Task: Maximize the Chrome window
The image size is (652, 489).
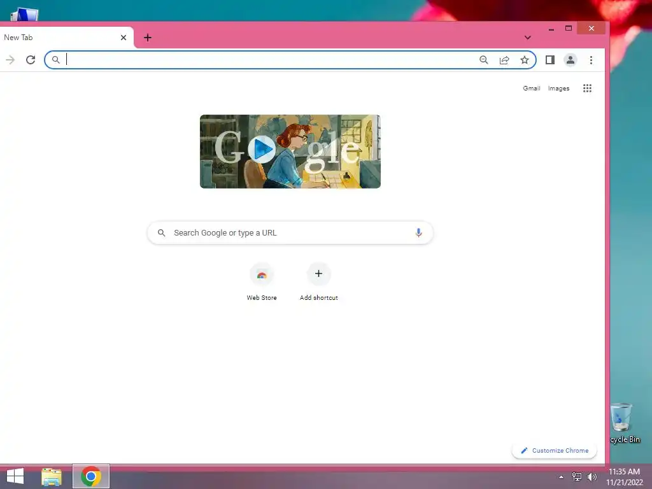Action: (x=569, y=28)
